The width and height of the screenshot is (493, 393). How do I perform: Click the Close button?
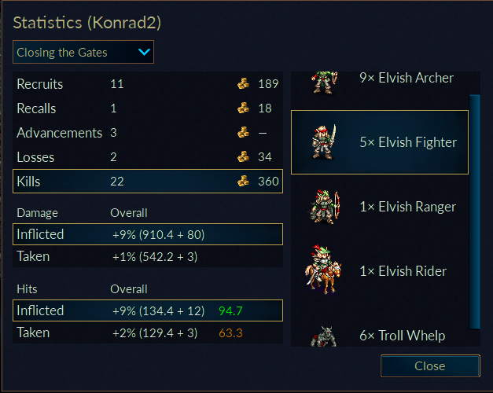430,366
